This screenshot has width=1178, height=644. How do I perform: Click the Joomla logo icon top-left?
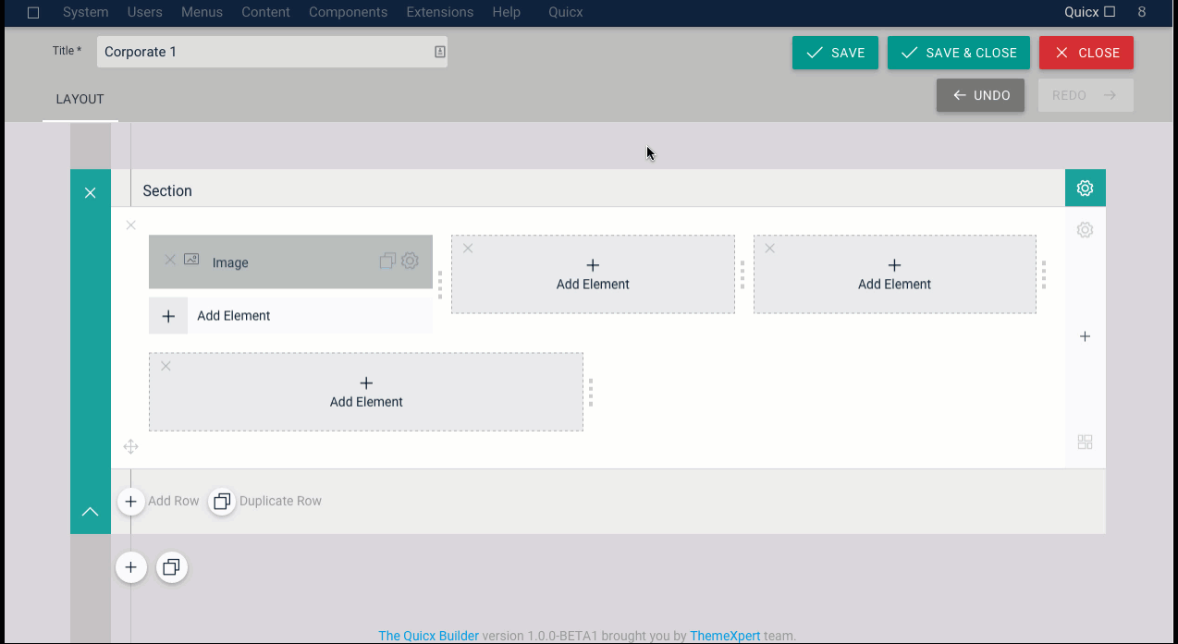[33, 12]
